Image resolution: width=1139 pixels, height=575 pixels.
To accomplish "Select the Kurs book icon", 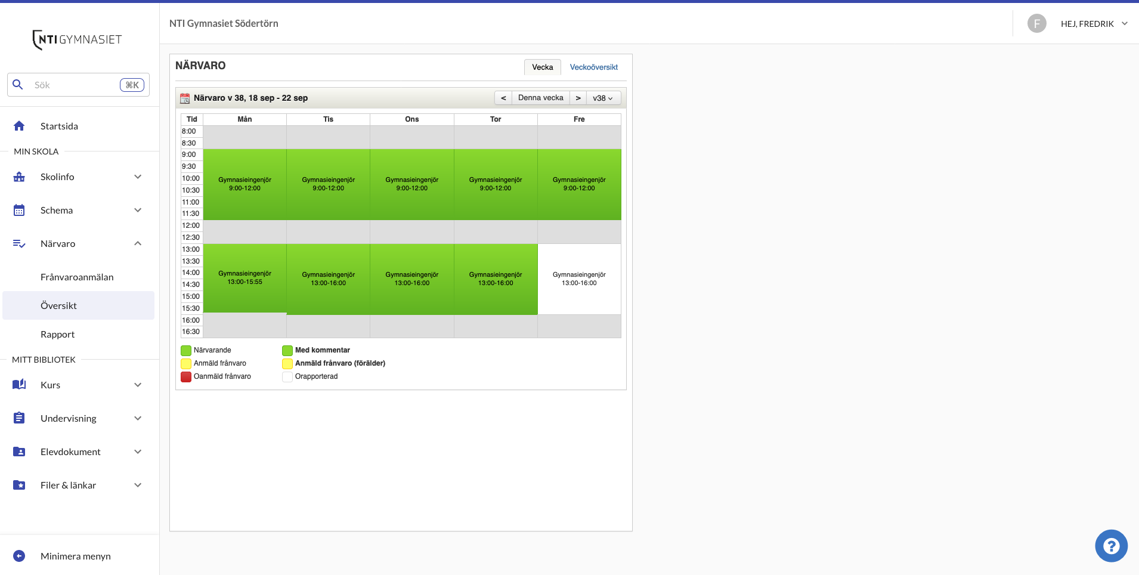I will pyautogui.click(x=18, y=384).
